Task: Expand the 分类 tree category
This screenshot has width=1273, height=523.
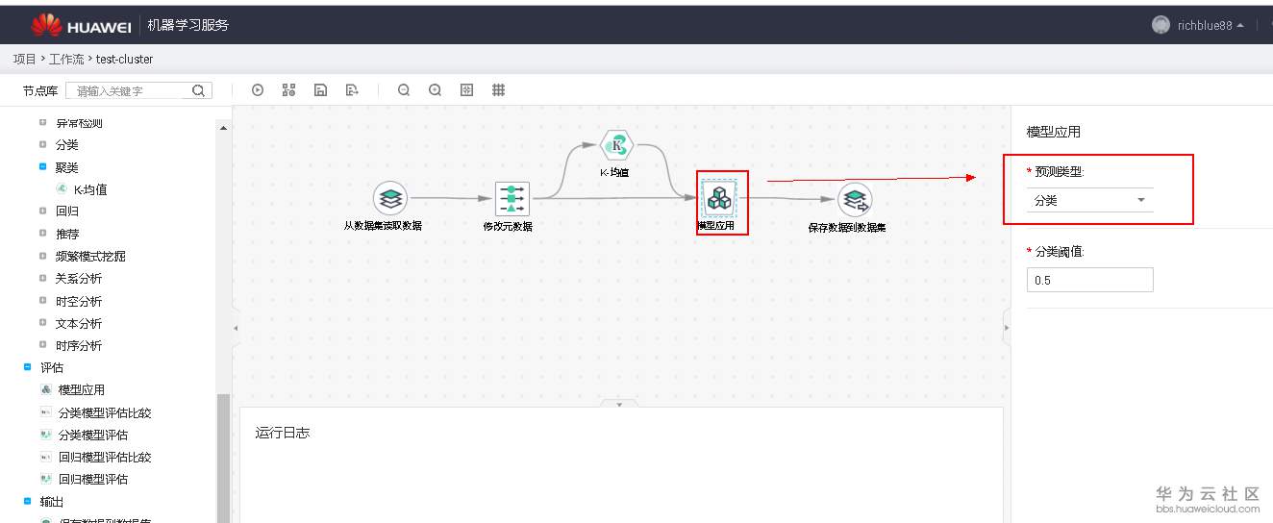Action: [42, 144]
